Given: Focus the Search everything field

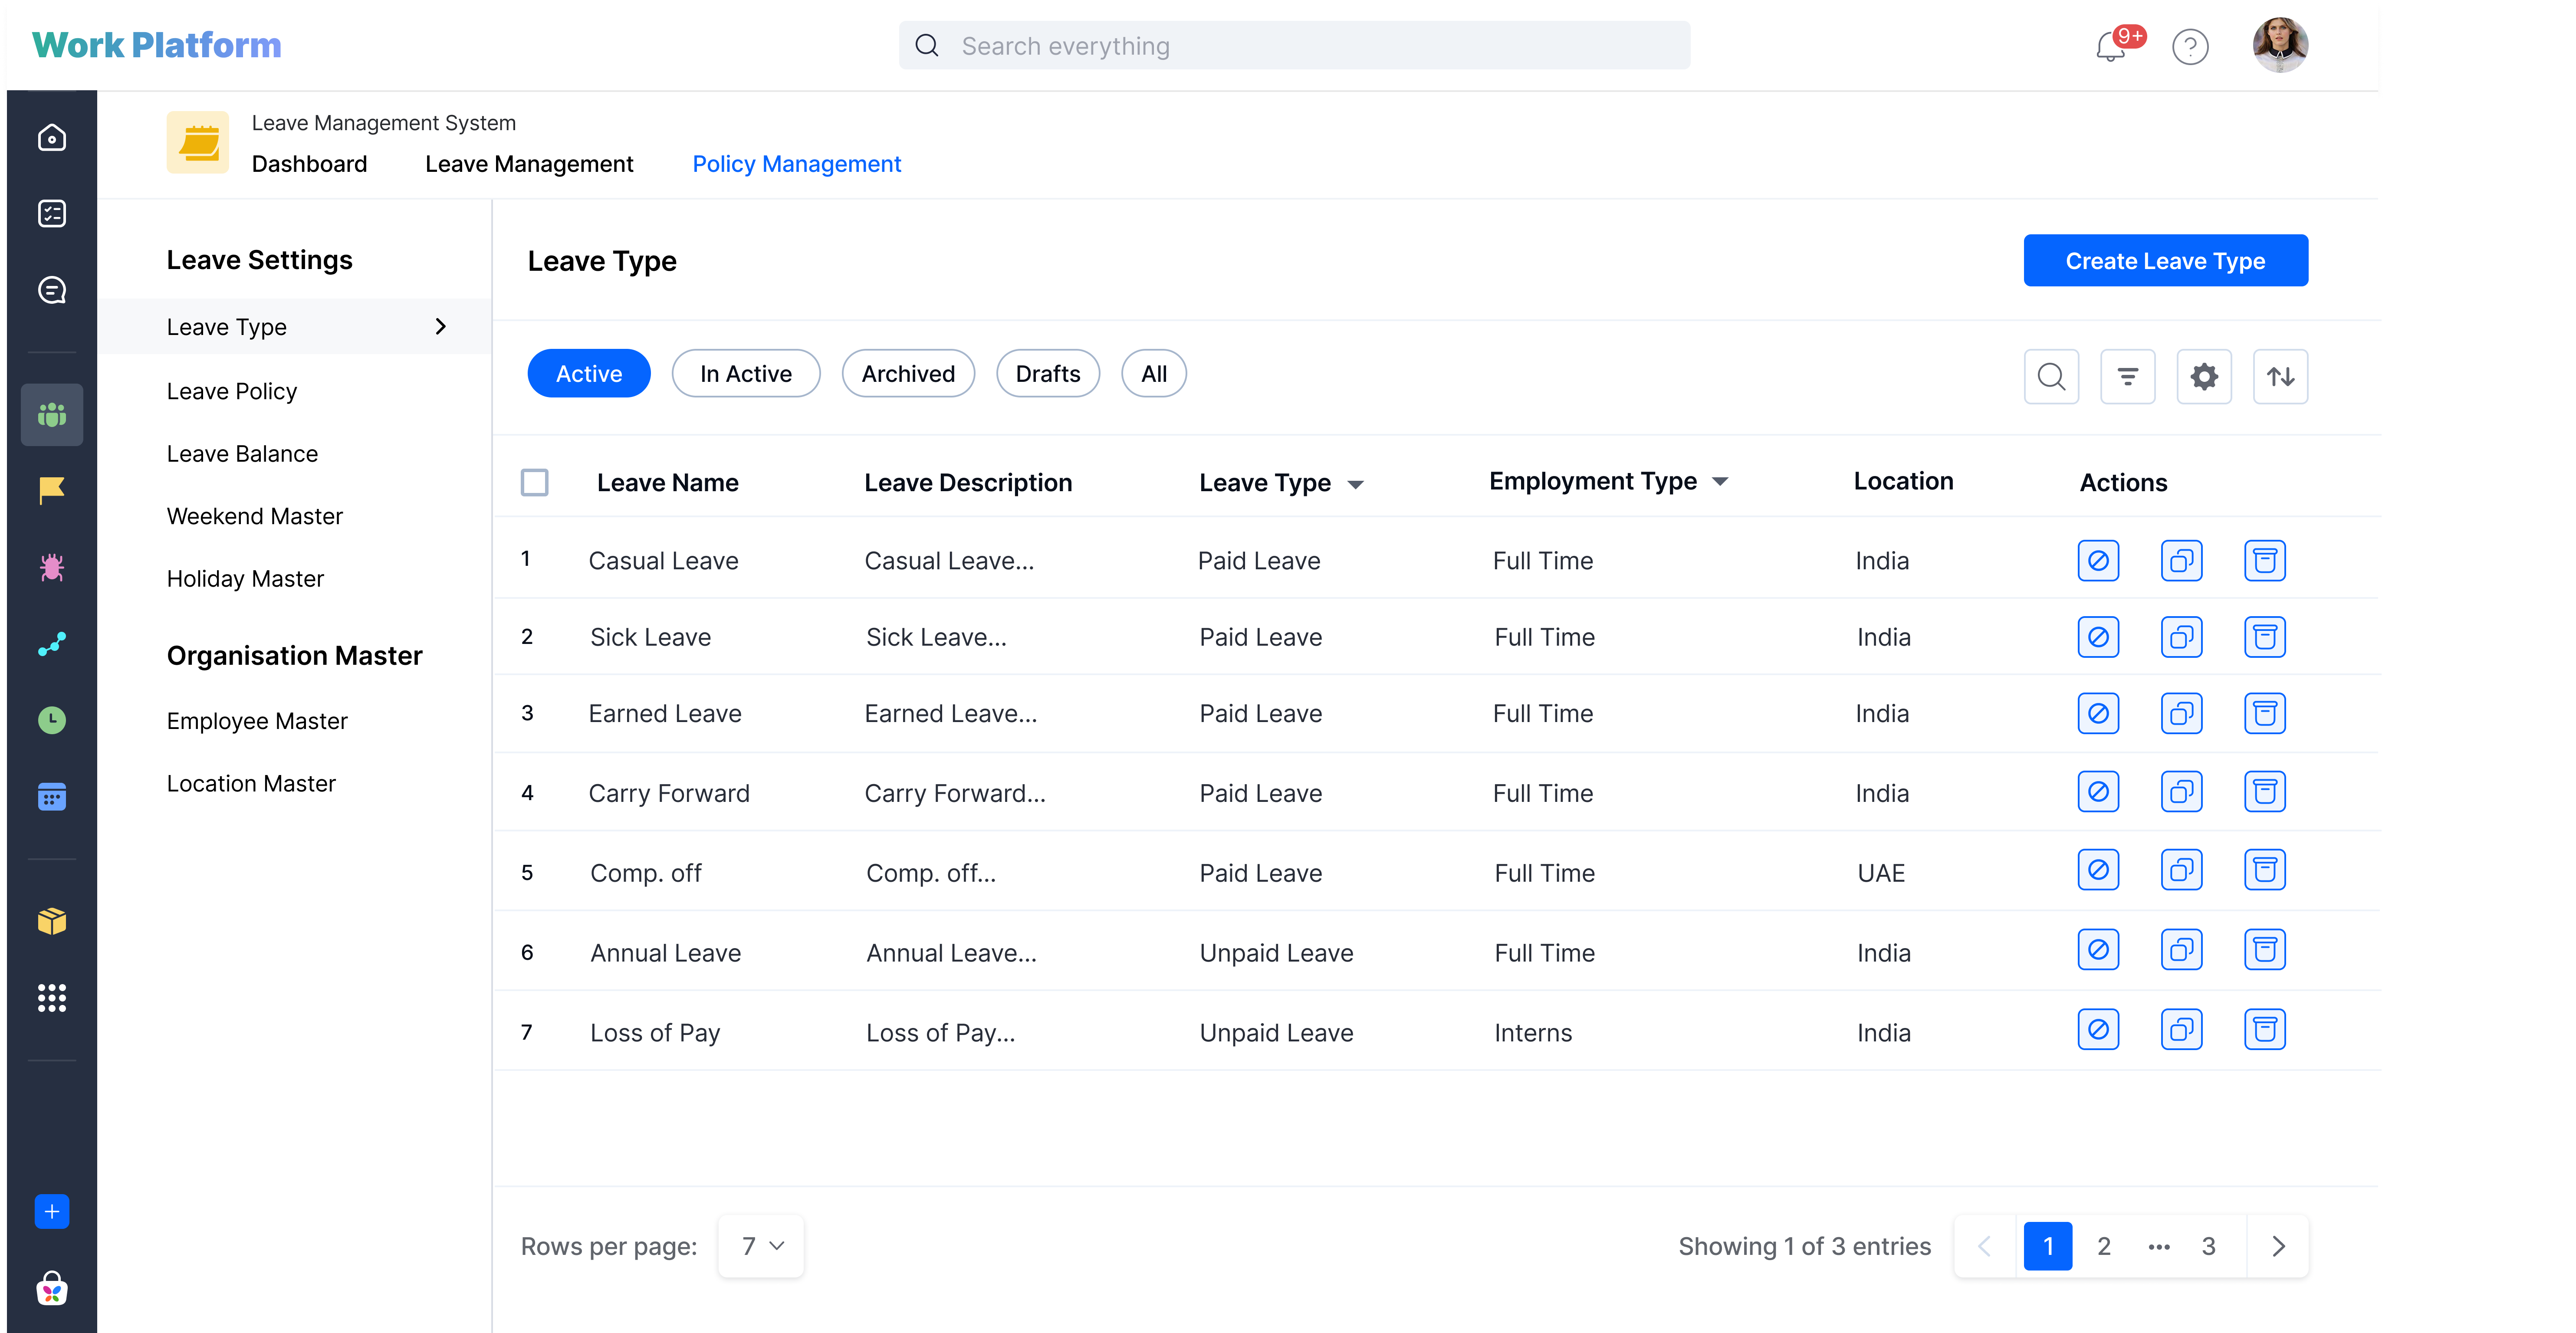Looking at the screenshot, I should click(x=1294, y=45).
